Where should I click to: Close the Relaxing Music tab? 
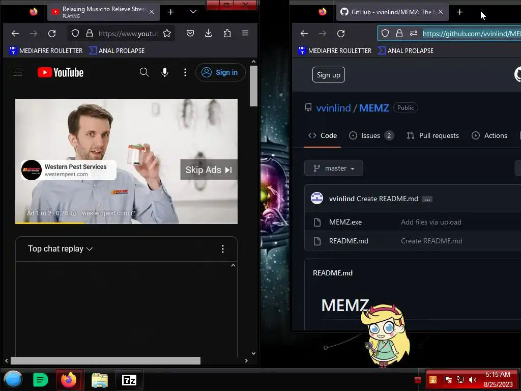(x=152, y=12)
